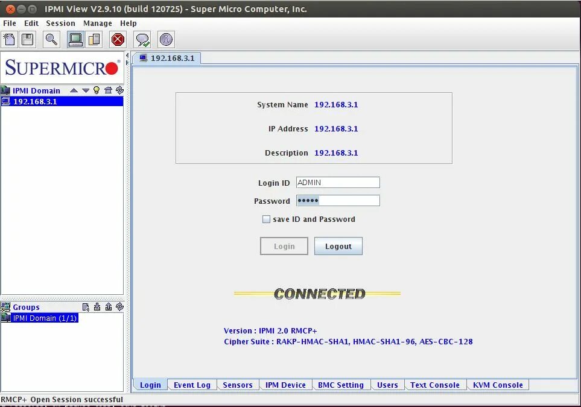Click the Cipher Suite information line
Image resolution: width=581 pixels, height=407 pixels.
(348, 341)
